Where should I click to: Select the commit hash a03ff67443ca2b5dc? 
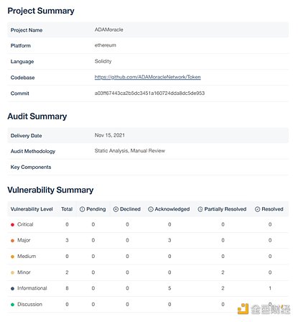coord(149,93)
